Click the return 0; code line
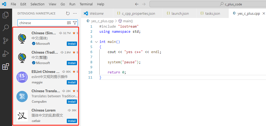 [117, 72]
